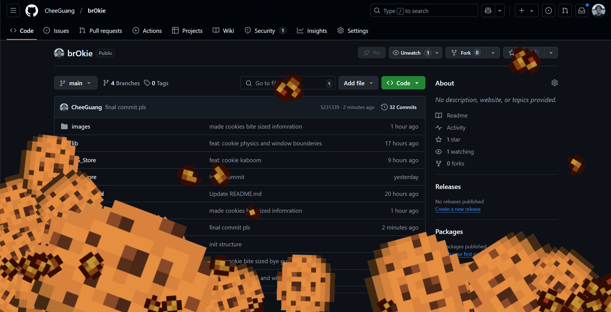Viewport: 611px width, 312px height.
Task: Switch to the Actions tab
Action: pos(147,31)
